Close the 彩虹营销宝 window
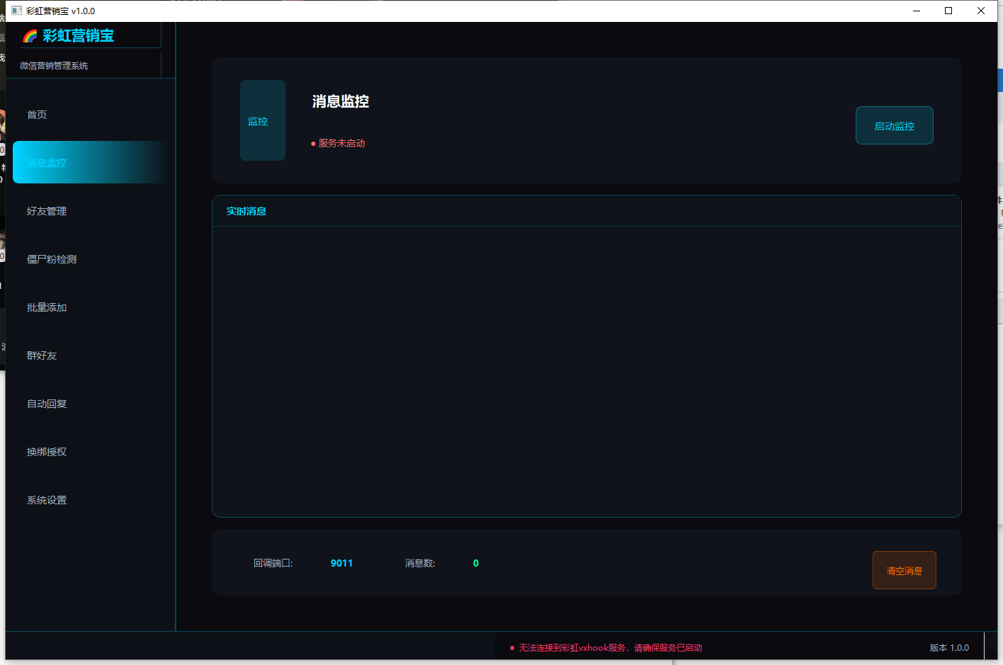The width and height of the screenshot is (1003, 665). click(x=981, y=11)
